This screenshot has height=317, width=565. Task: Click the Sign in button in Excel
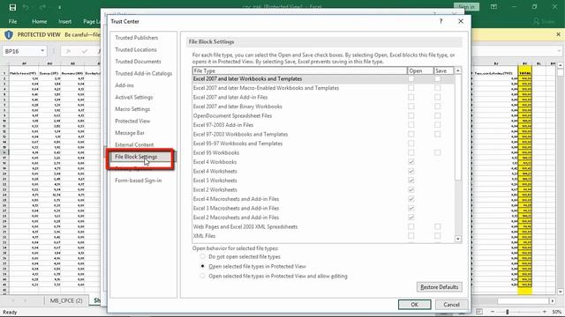(466, 7)
